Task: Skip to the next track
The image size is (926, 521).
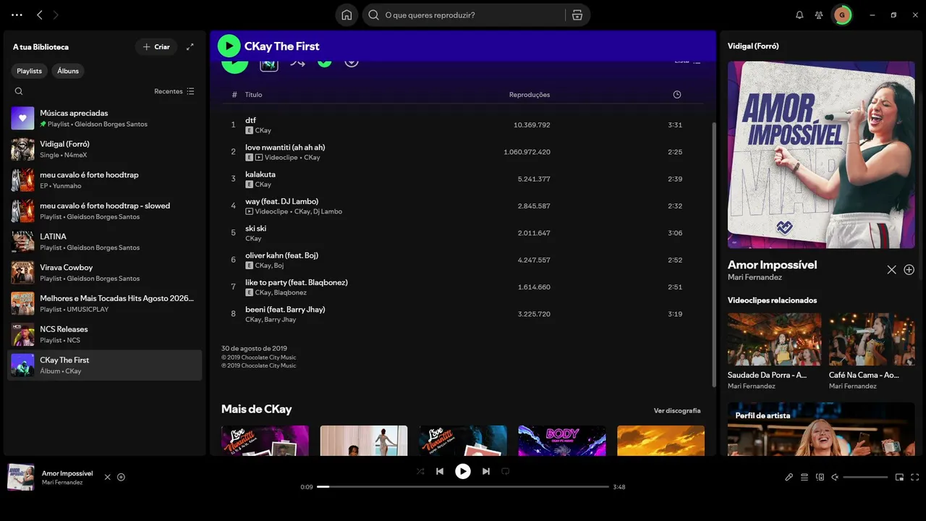Action: [486, 472]
